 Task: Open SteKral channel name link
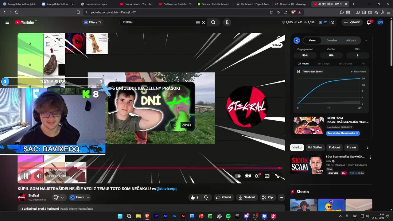(33, 196)
